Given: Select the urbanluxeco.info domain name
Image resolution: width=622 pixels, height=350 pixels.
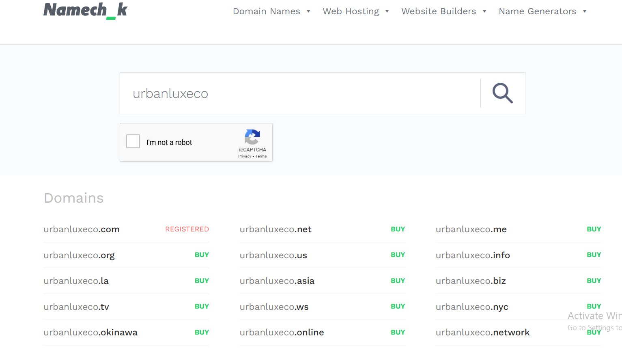Looking at the screenshot, I should [x=473, y=255].
